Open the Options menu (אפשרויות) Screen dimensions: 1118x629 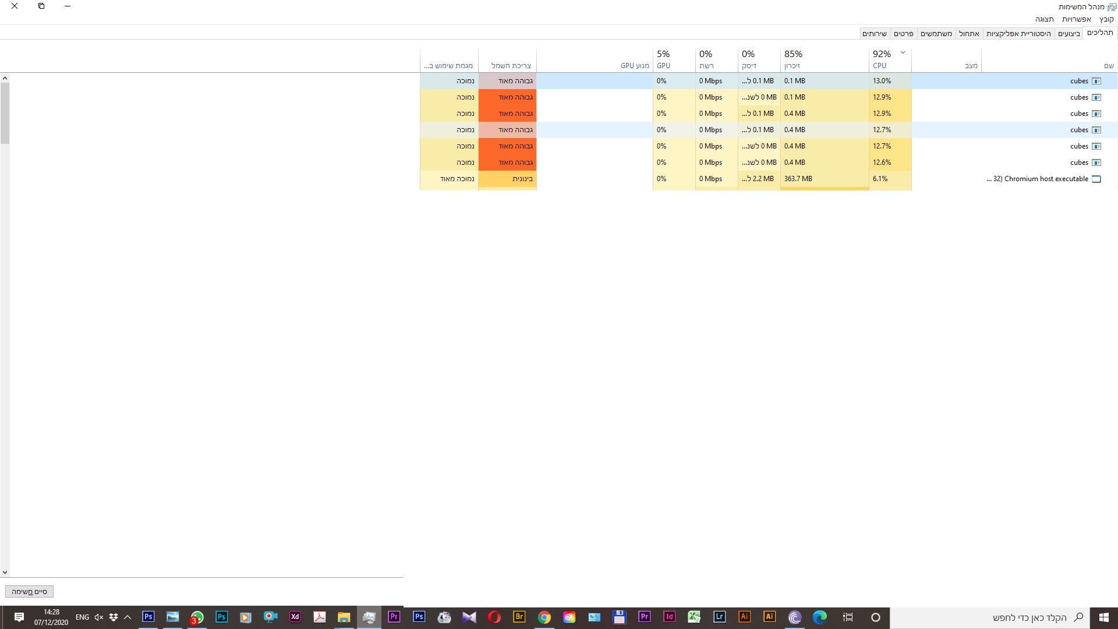pyautogui.click(x=1076, y=19)
